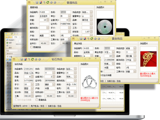
Task: Click the 饰品编号 field in 普通饰品 window
Action: (44, 12)
